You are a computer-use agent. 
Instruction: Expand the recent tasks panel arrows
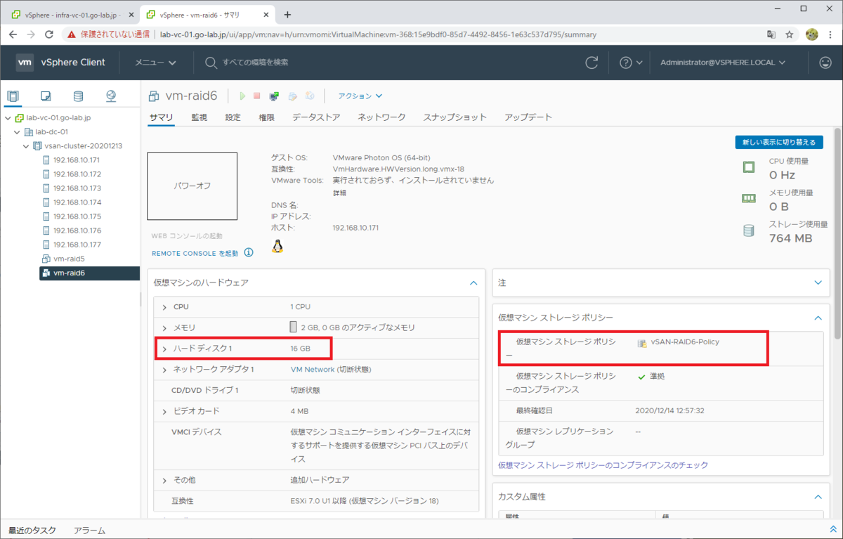[x=833, y=530]
